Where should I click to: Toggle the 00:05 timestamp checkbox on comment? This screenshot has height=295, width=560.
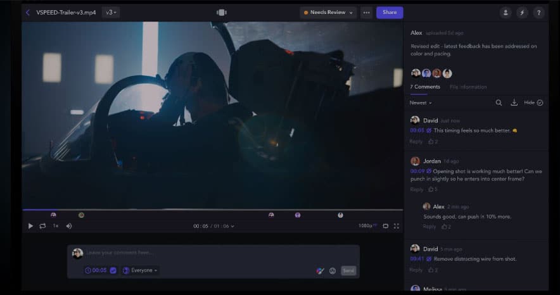click(x=113, y=270)
